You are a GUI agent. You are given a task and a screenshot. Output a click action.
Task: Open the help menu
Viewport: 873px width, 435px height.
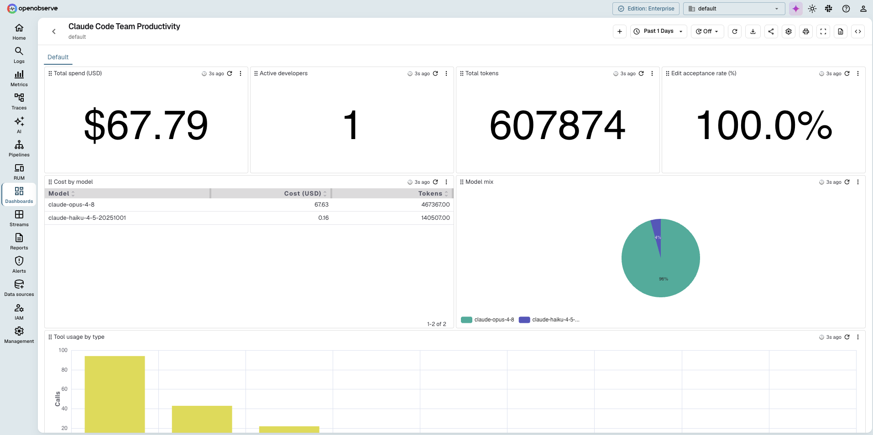pos(846,9)
